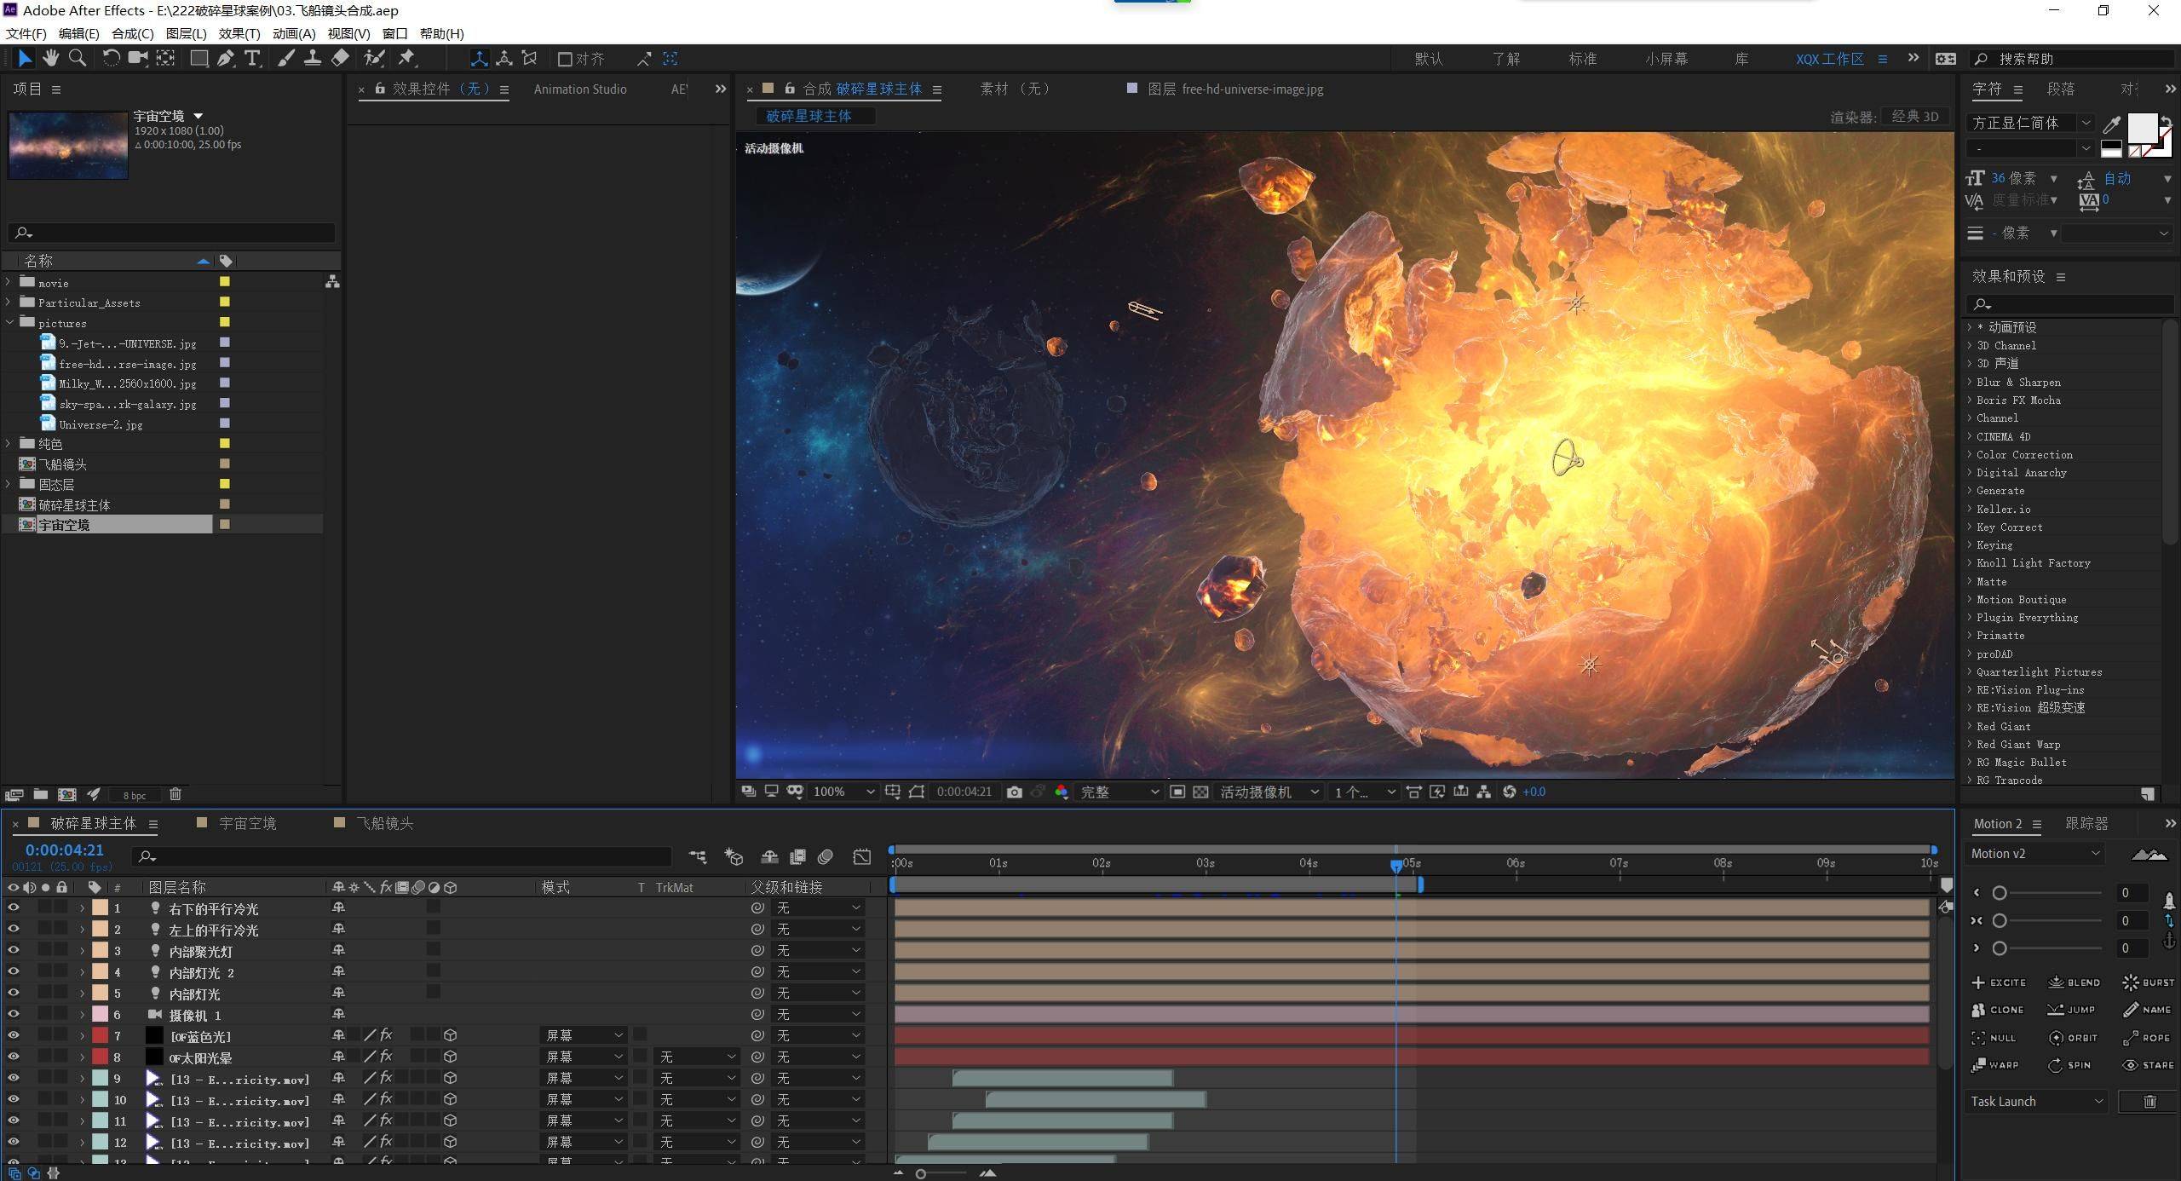The width and height of the screenshot is (2181, 1181).
Task: Open blend mode dropdown for layer 7
Action: tap(584, 1035)
